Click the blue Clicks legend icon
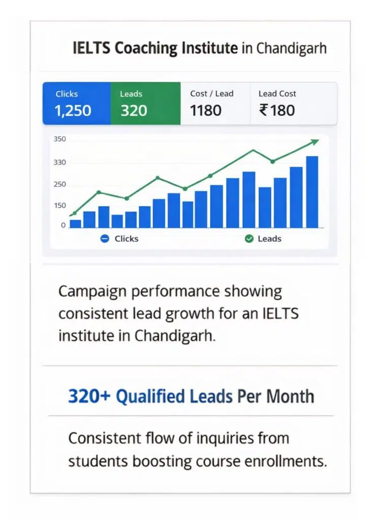 (105, 239)
